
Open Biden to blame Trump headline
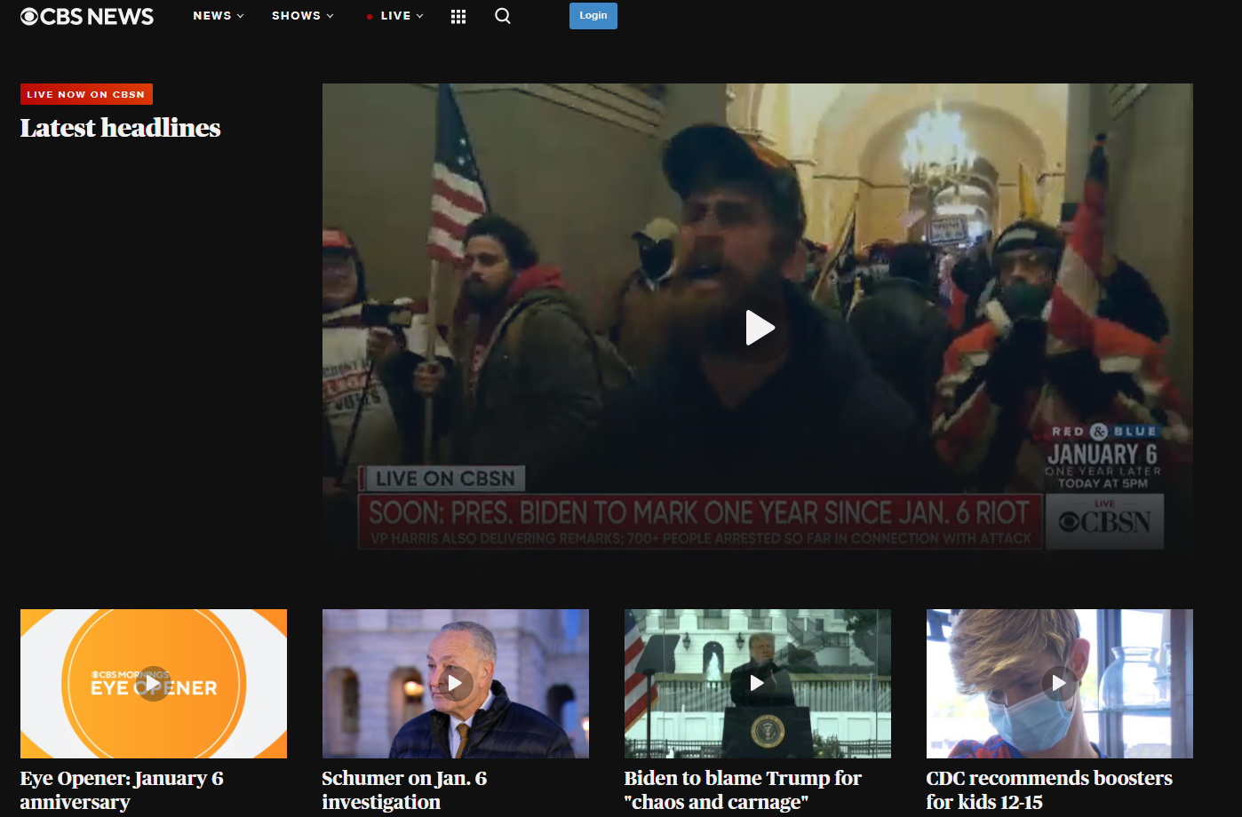tap(743, 790)
